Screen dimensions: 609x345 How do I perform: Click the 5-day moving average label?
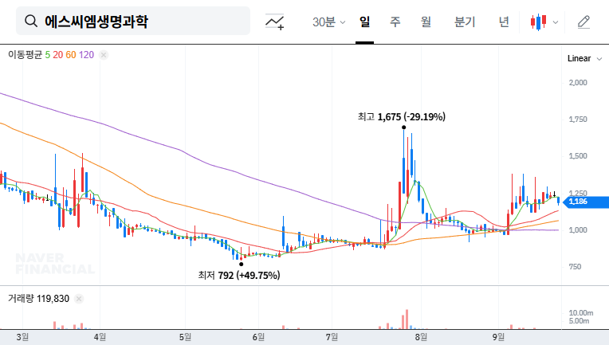47,55
